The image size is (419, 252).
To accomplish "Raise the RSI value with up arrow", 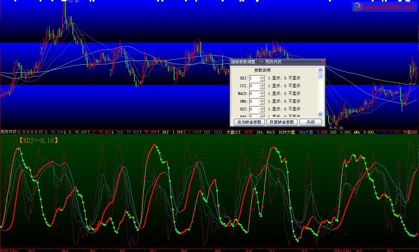I will [x=262, y=108].
